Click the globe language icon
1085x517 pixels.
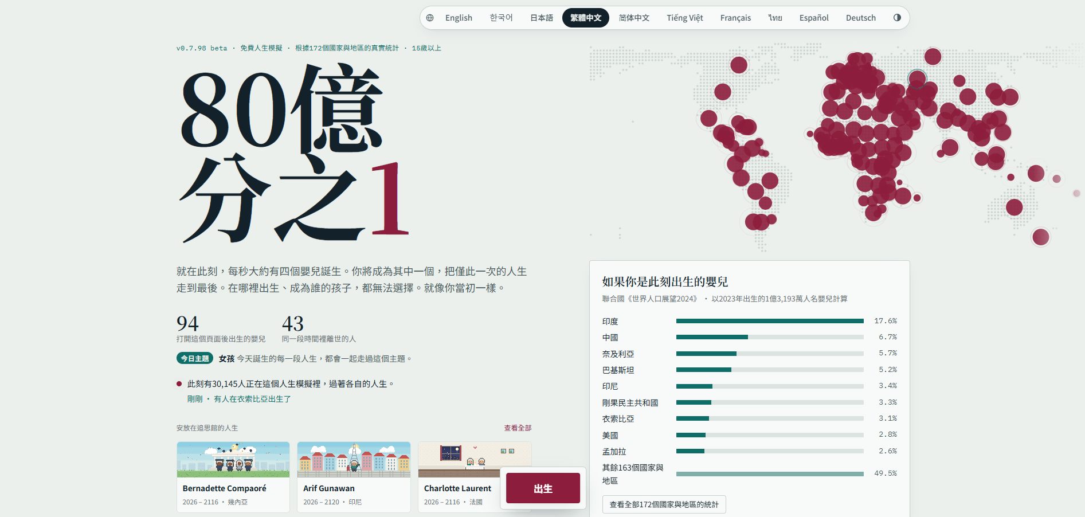430,18
